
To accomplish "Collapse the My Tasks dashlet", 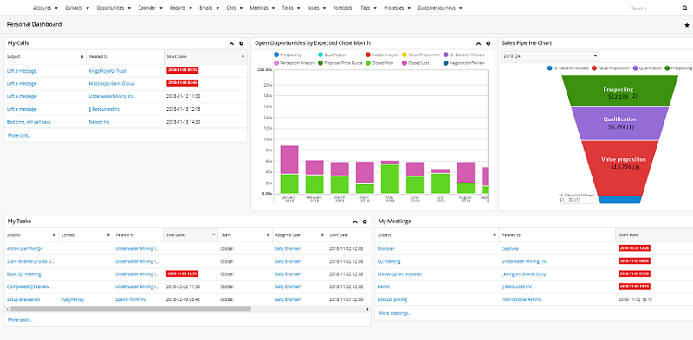I will coord(355,221).
